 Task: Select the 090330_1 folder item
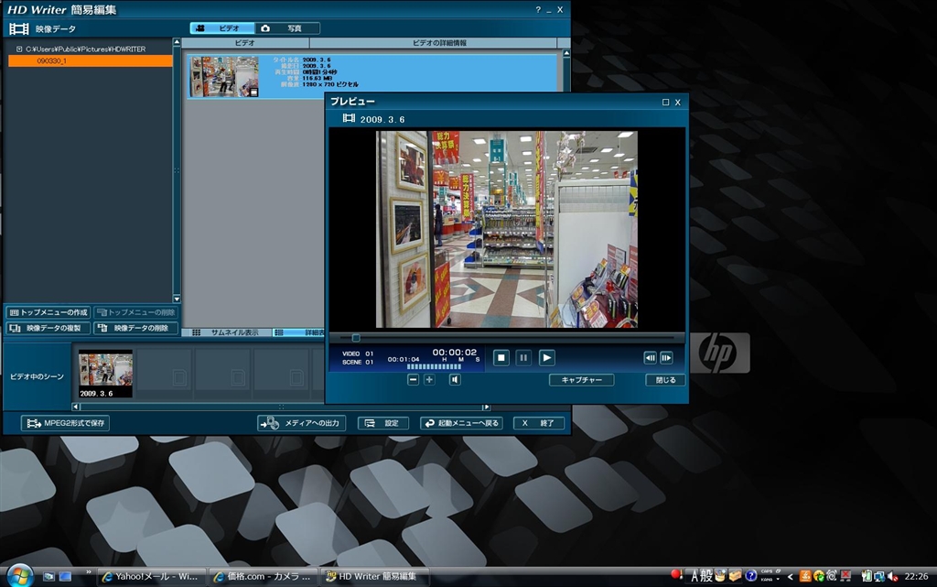pyautogui.click(x=91, y=61)
